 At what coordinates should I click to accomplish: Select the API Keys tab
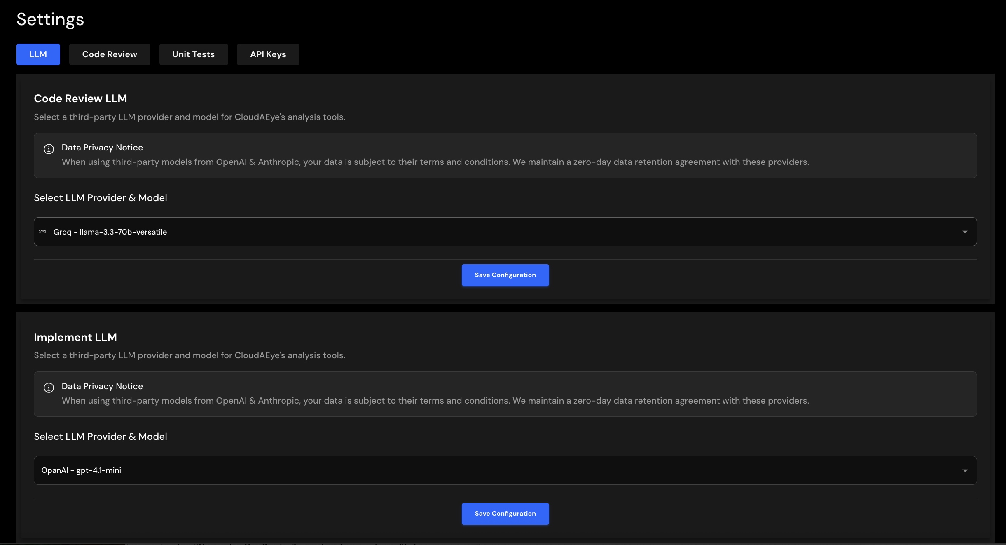(268, 54)
